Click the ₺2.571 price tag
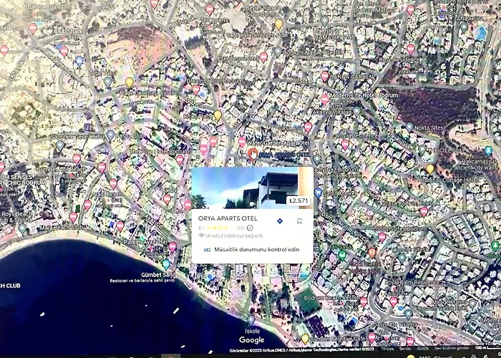This screenshot has height=358, width=501. pyautogui.click(x=298, y=201)
